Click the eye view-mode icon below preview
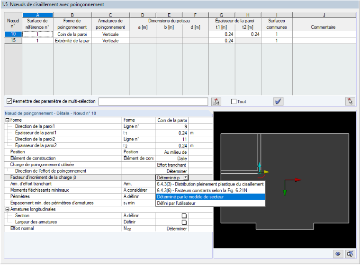The height and width of the screenshot is (265, 360). pos(338,254)
